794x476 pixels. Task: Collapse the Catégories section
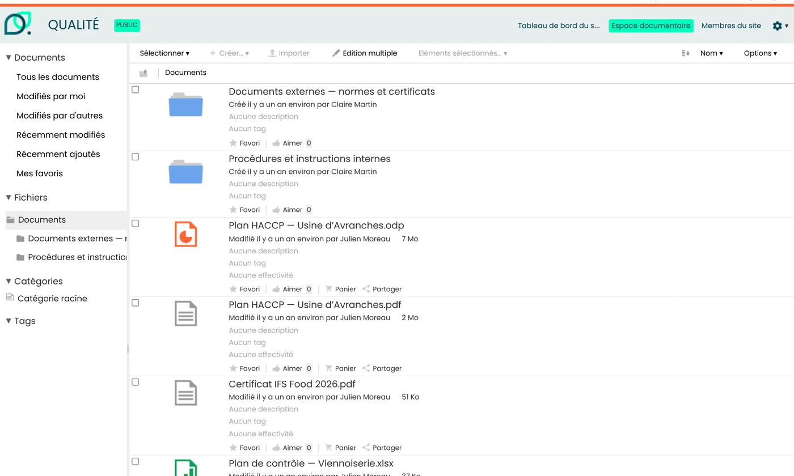[9, 281]
